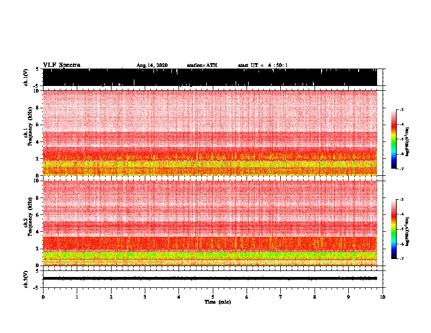Click time axis tick label "10"

[x=383, y=297]
